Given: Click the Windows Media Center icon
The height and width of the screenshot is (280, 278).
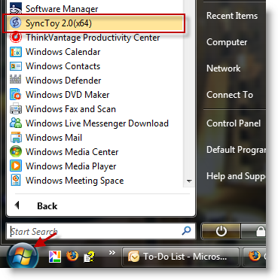Looking at the screenshot, I should pos(16,152).
